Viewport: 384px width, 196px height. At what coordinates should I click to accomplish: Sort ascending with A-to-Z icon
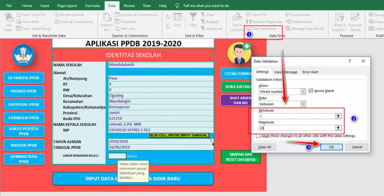(168, 17)
